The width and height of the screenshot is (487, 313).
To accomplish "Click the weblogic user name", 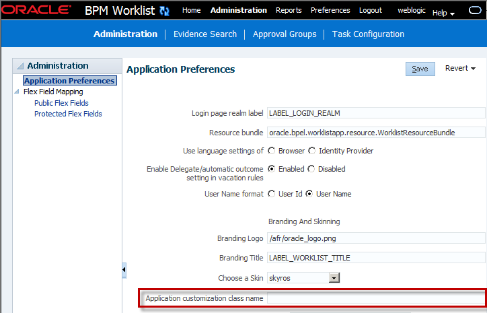I will (x=412, y=10).
